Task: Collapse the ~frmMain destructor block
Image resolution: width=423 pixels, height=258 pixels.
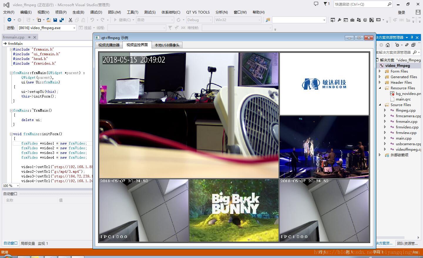Action: click(x=11, y=110)
